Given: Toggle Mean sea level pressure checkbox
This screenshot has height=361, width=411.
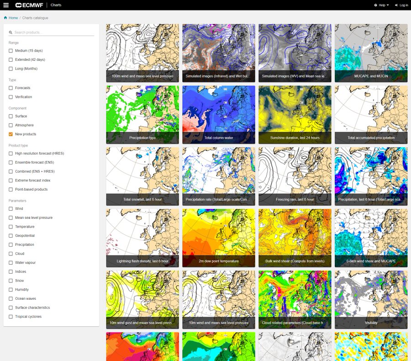Looking at the screenshot, I should click(11, 218).
